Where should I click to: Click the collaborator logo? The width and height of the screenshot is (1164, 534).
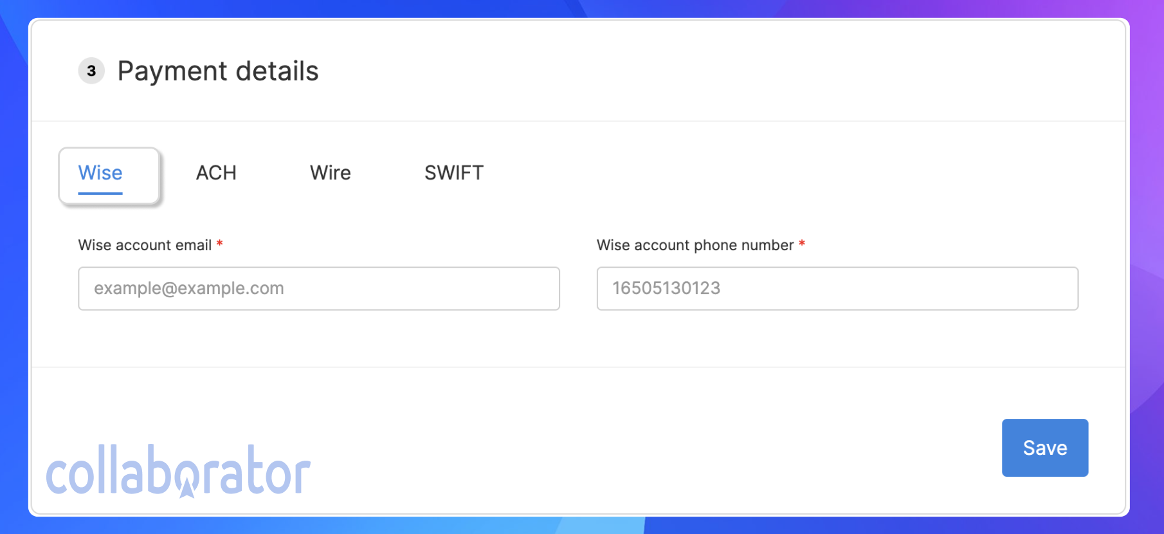coord(178,471)
